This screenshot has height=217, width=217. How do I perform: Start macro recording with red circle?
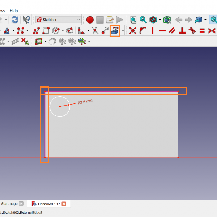click(90, 20)
